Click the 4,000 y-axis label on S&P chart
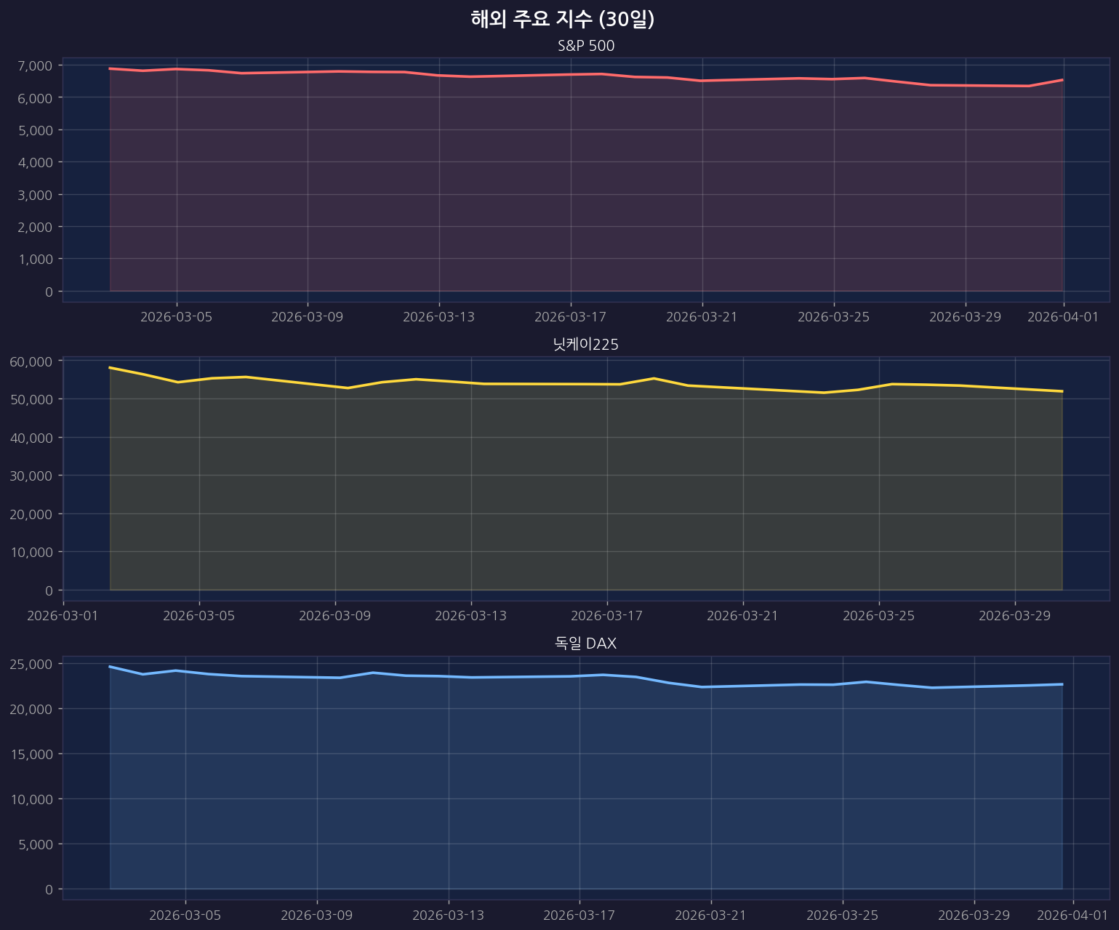 (35, 163)
